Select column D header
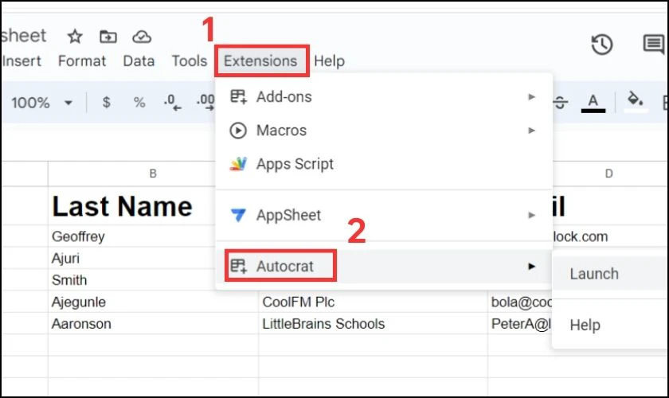Screen dimensions: 669x398 [608, 174]
